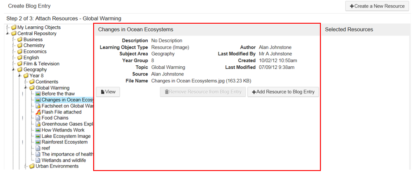The width and height of the screenshot is (414, 178).
Task: Click the Before the thaw image icon
Action: point(38,94)
